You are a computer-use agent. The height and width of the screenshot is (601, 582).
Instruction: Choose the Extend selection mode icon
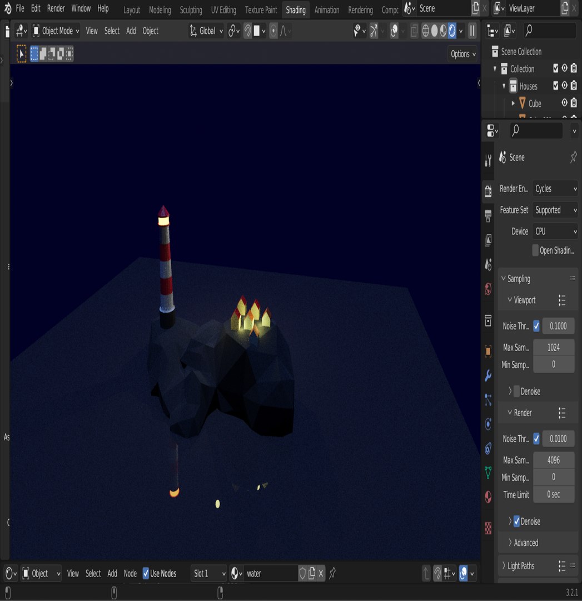click(43, 53)
